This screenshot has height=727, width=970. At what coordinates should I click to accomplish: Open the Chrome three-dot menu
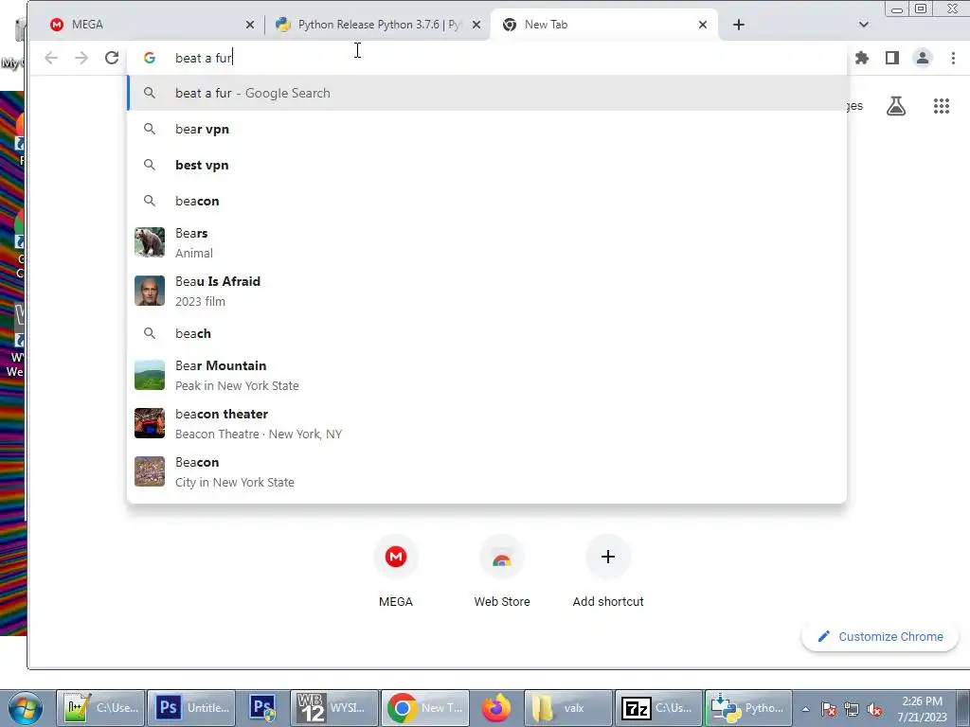pos(953,58)
